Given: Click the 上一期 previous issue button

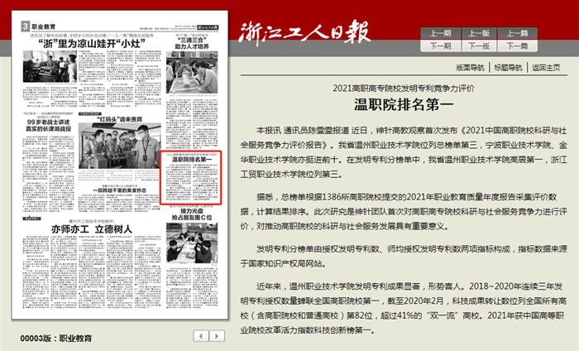Looking at the screenshot, I should (440, 33).
